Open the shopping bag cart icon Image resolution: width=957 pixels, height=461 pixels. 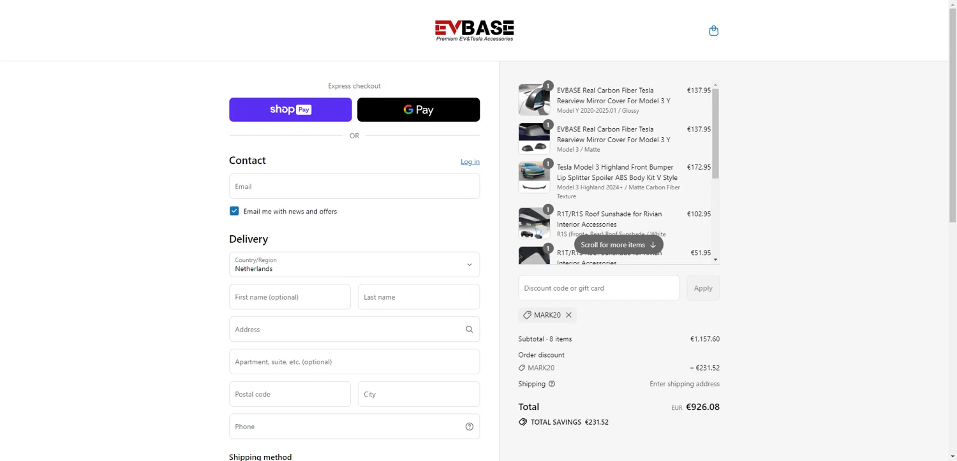(713, 31)
